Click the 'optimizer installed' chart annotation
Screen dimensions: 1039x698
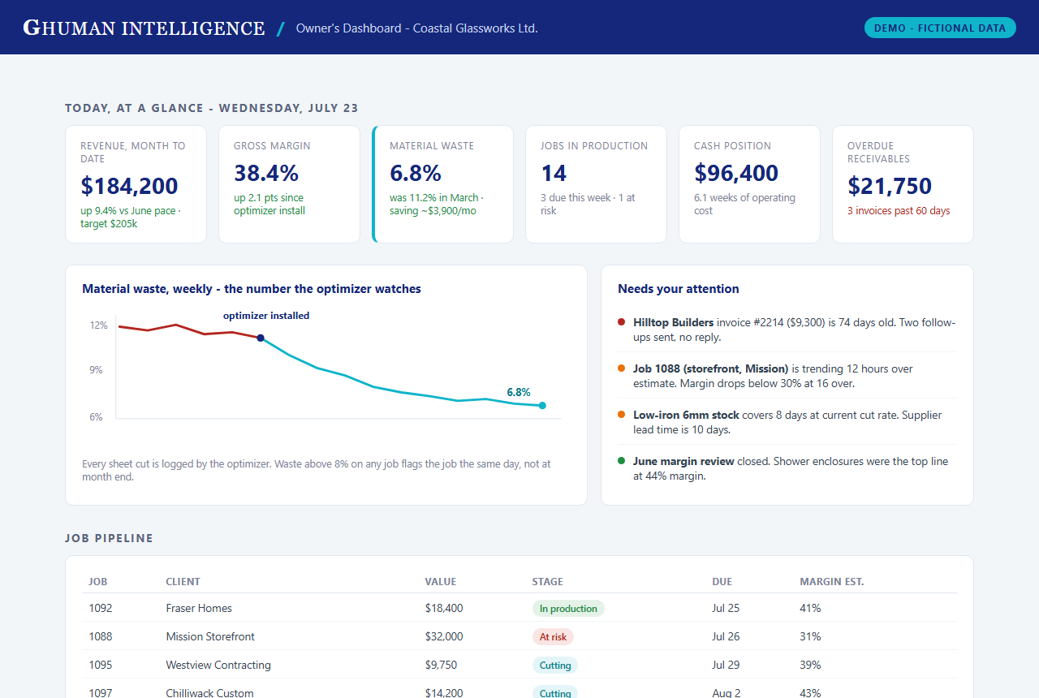pos(266,316)
